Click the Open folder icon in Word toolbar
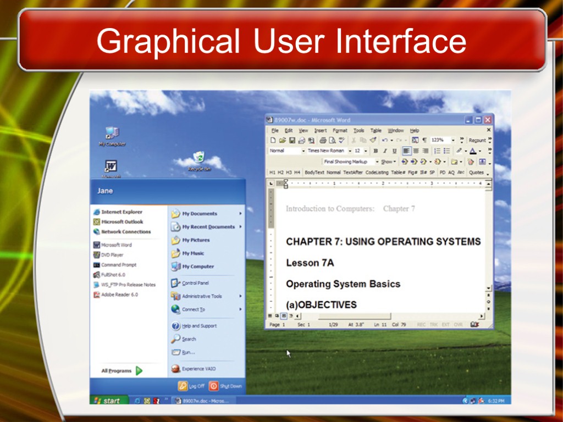The width and height of the screenshot is (563, 422). tap(282, 140)
